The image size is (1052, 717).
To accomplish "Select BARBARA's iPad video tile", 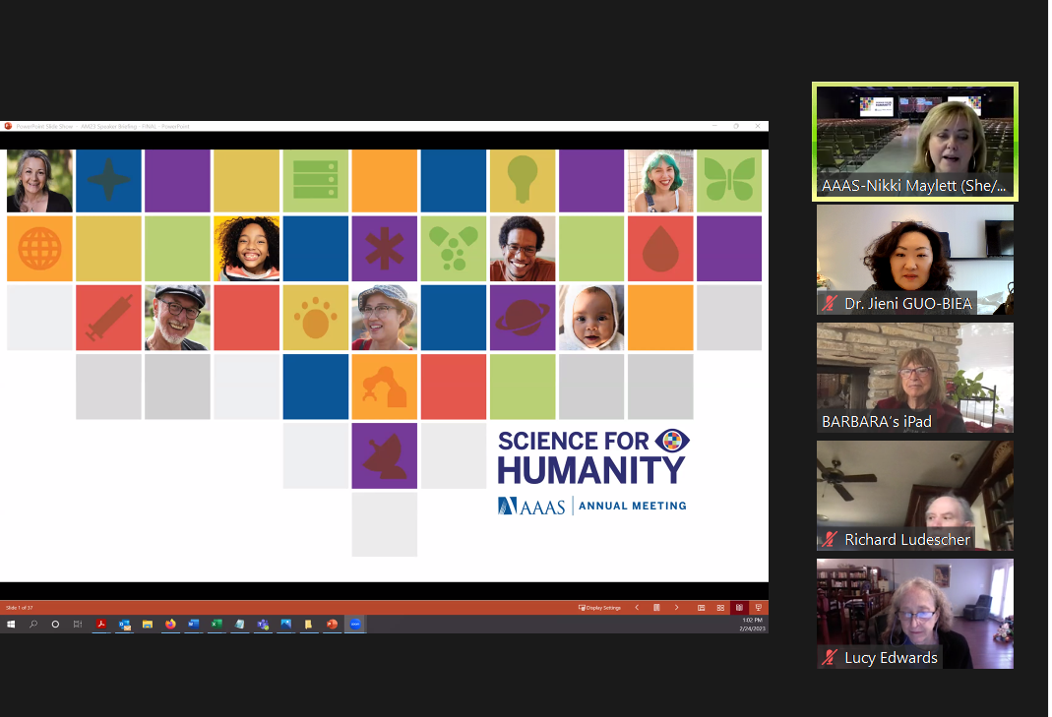I will tap(914, 378).
